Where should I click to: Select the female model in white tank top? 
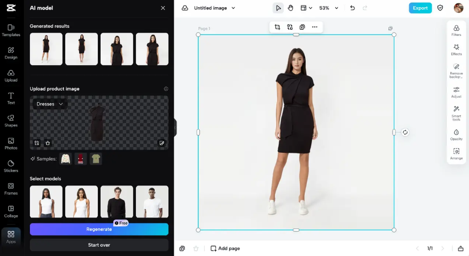[x=81, y=202]
